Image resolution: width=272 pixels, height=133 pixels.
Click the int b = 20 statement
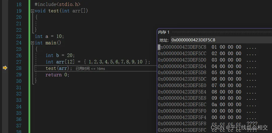(60, 55)
